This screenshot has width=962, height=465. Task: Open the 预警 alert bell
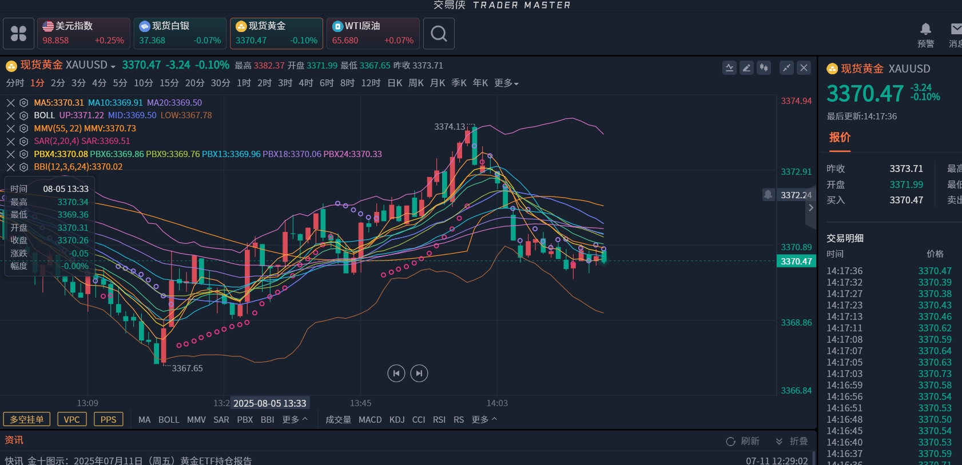(x=925, y=35)
